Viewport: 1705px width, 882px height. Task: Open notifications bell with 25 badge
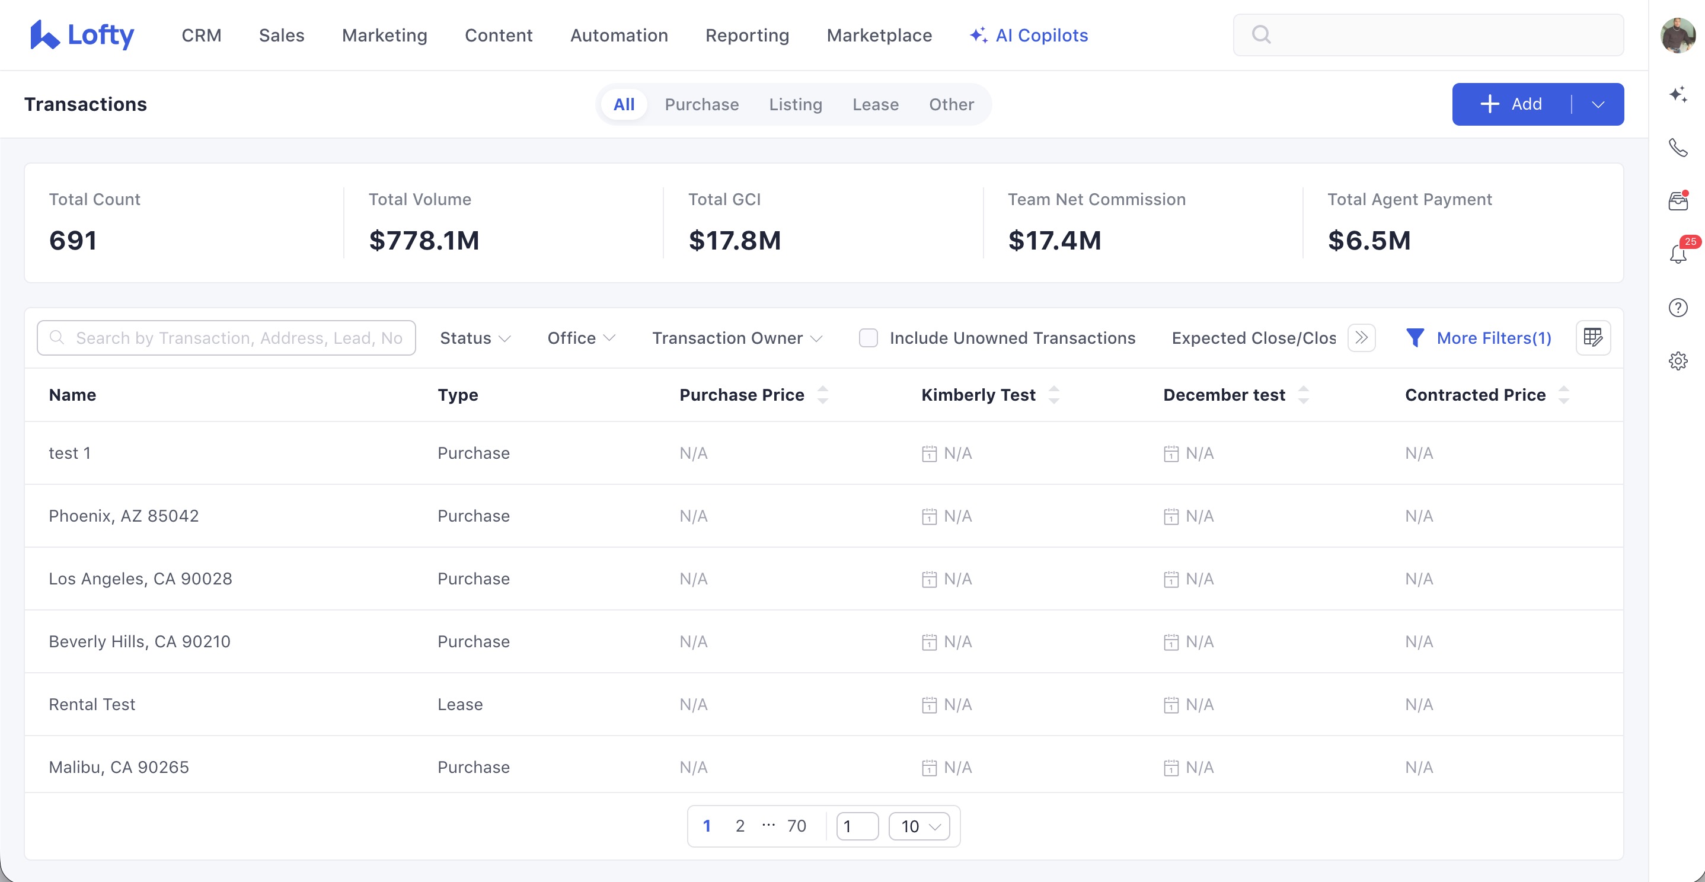(x=1677, y=254)
